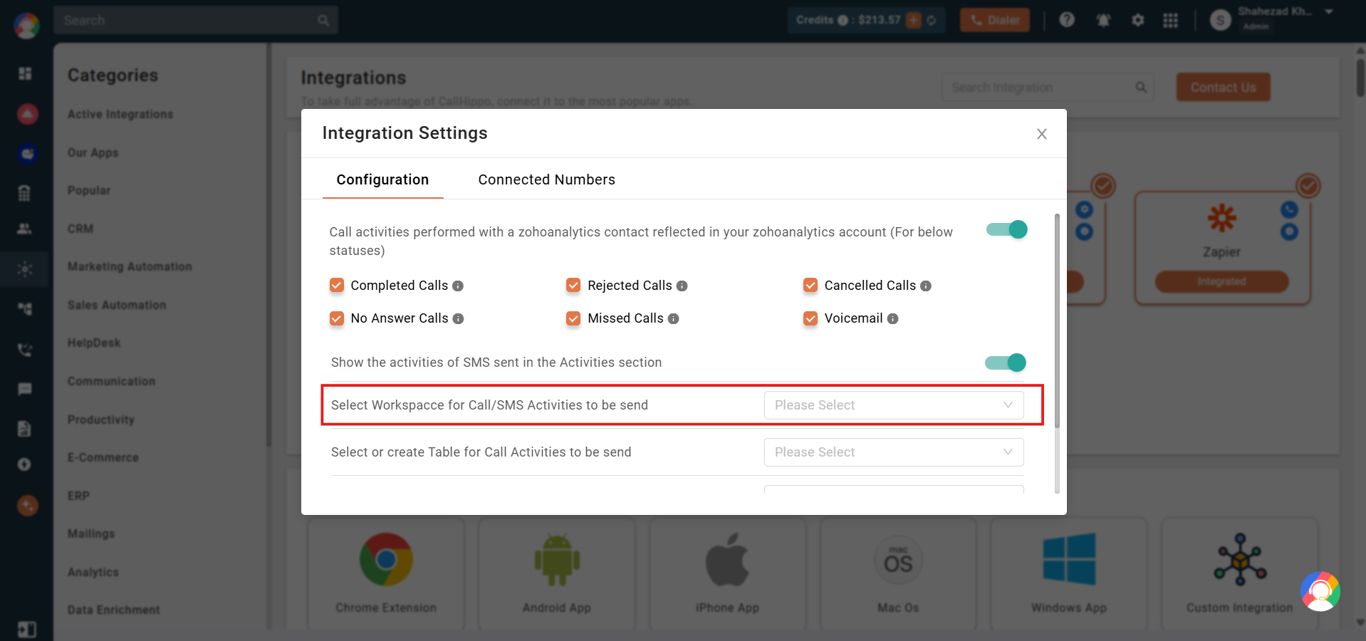The width and height of the screenshot is (1366, 641).
Task: Open the support chat bubble icon
Action: coord(1320,591)
